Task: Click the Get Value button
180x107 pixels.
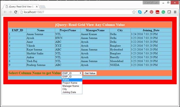Action: pos(90,73)
